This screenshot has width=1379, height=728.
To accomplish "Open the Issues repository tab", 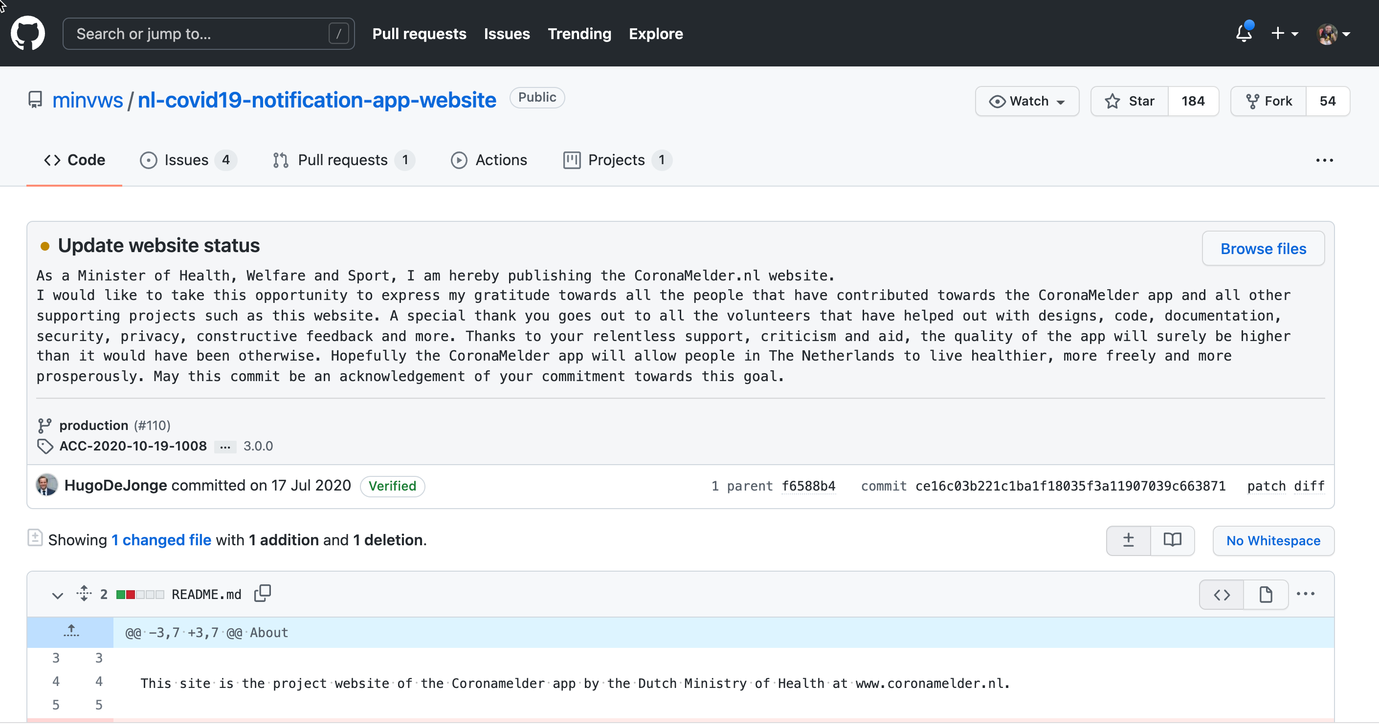I will pos(186,160).
